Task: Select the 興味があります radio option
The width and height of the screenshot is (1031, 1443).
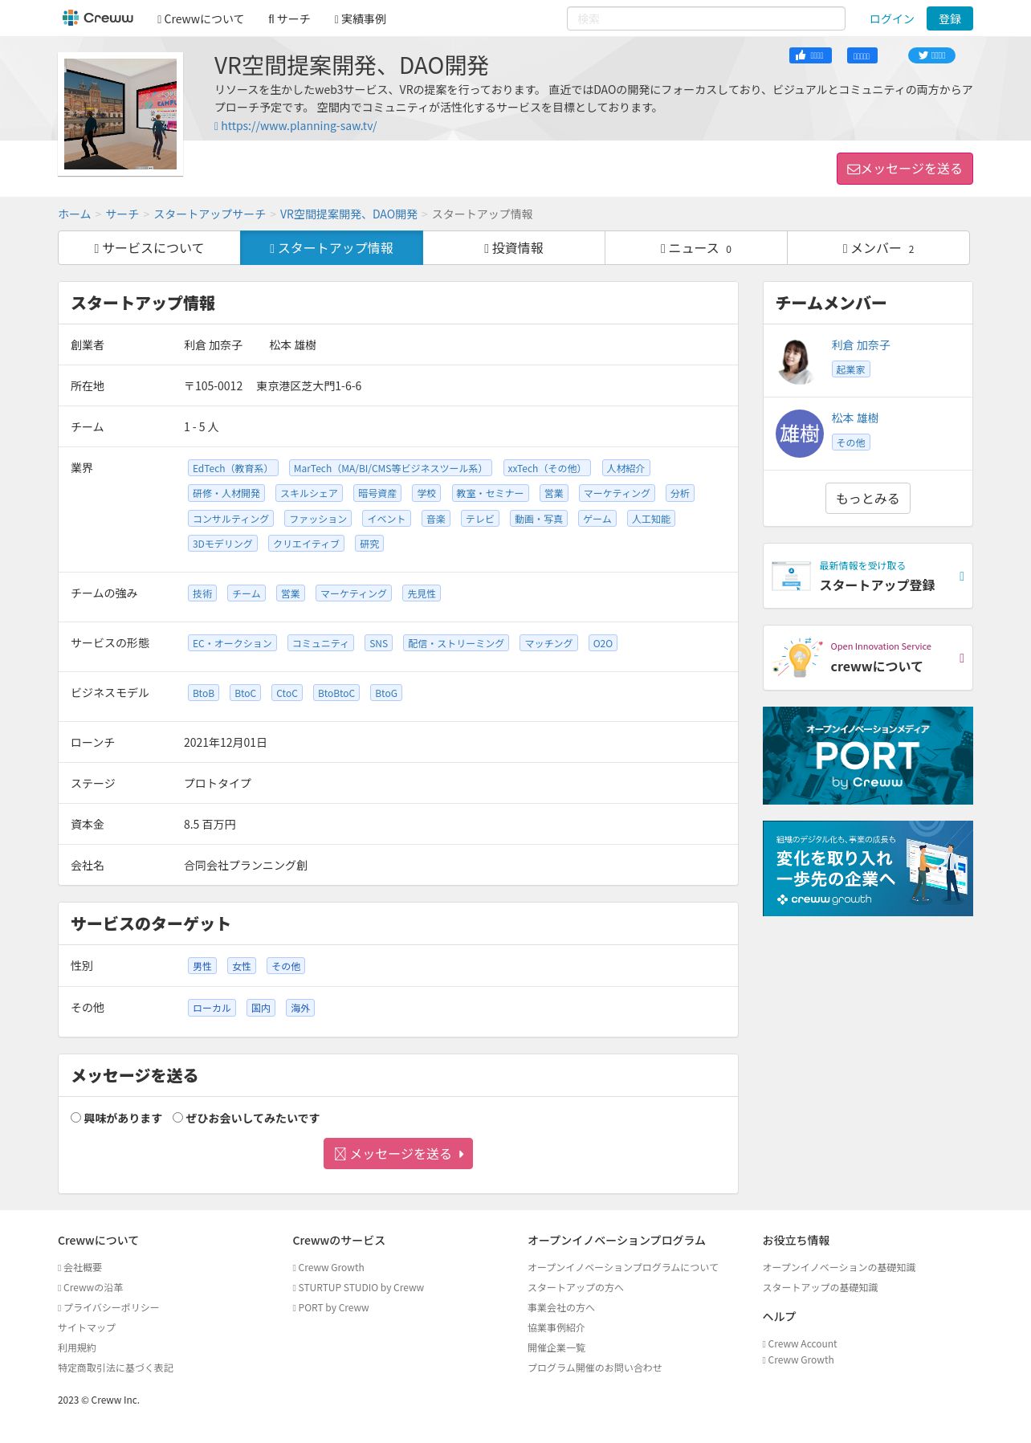Action: pos(75,1117)
